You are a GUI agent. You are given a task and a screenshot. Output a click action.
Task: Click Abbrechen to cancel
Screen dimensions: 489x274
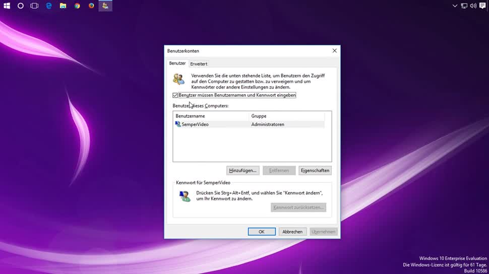coord(292,232)
